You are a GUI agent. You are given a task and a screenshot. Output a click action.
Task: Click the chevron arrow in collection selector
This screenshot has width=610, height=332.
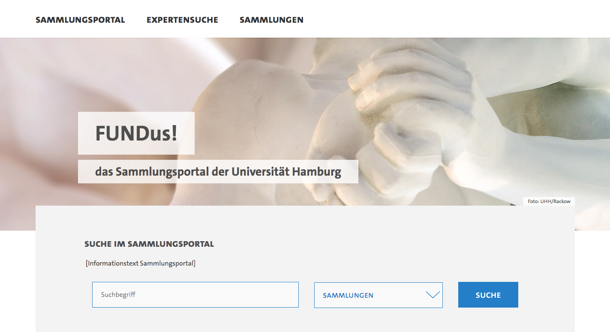433,295
